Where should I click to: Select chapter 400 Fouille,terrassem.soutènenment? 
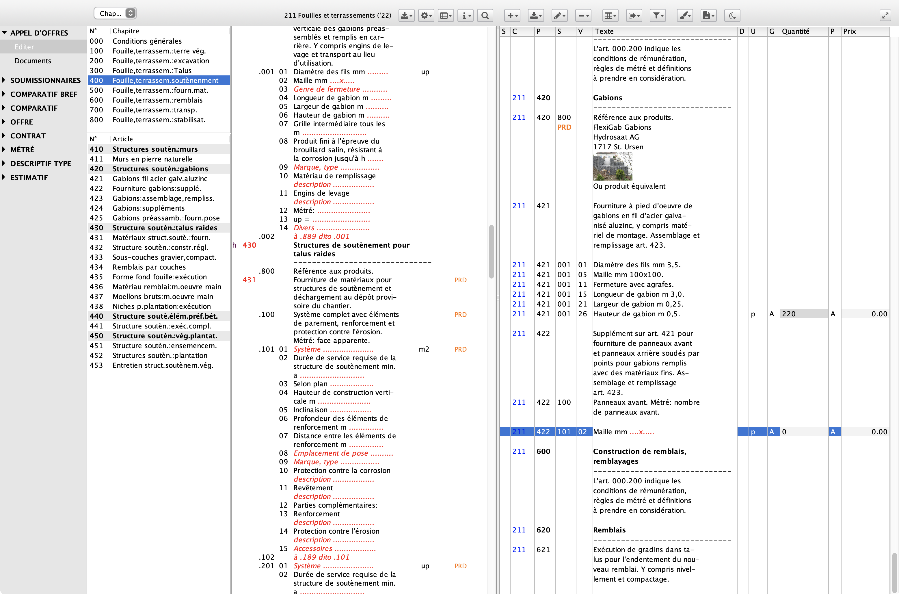(159, 80)
